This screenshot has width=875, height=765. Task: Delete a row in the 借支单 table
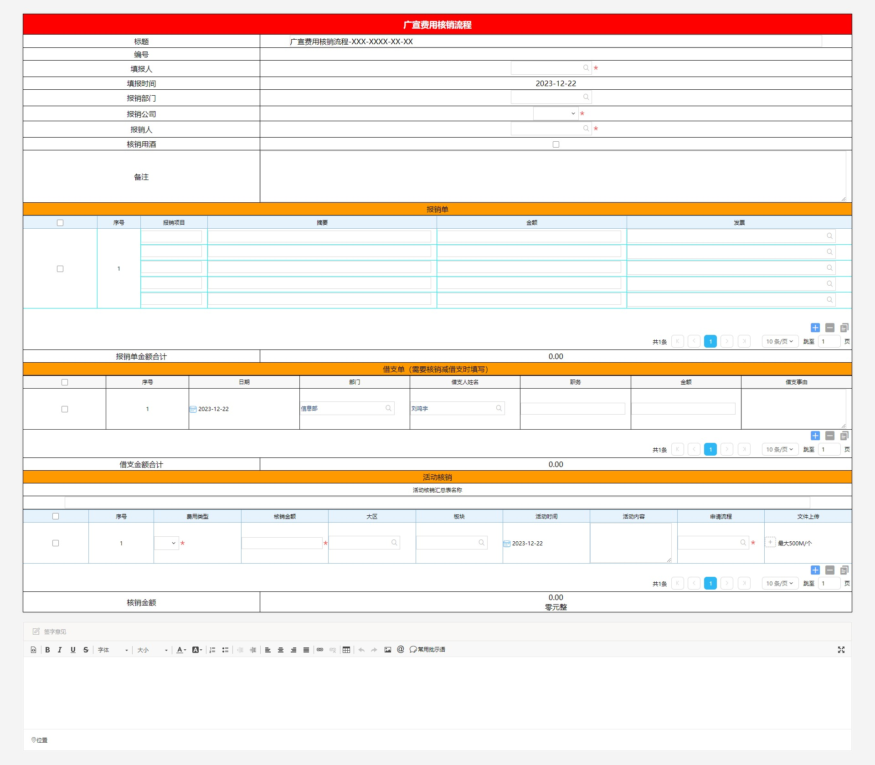click(x=830, y=436)
